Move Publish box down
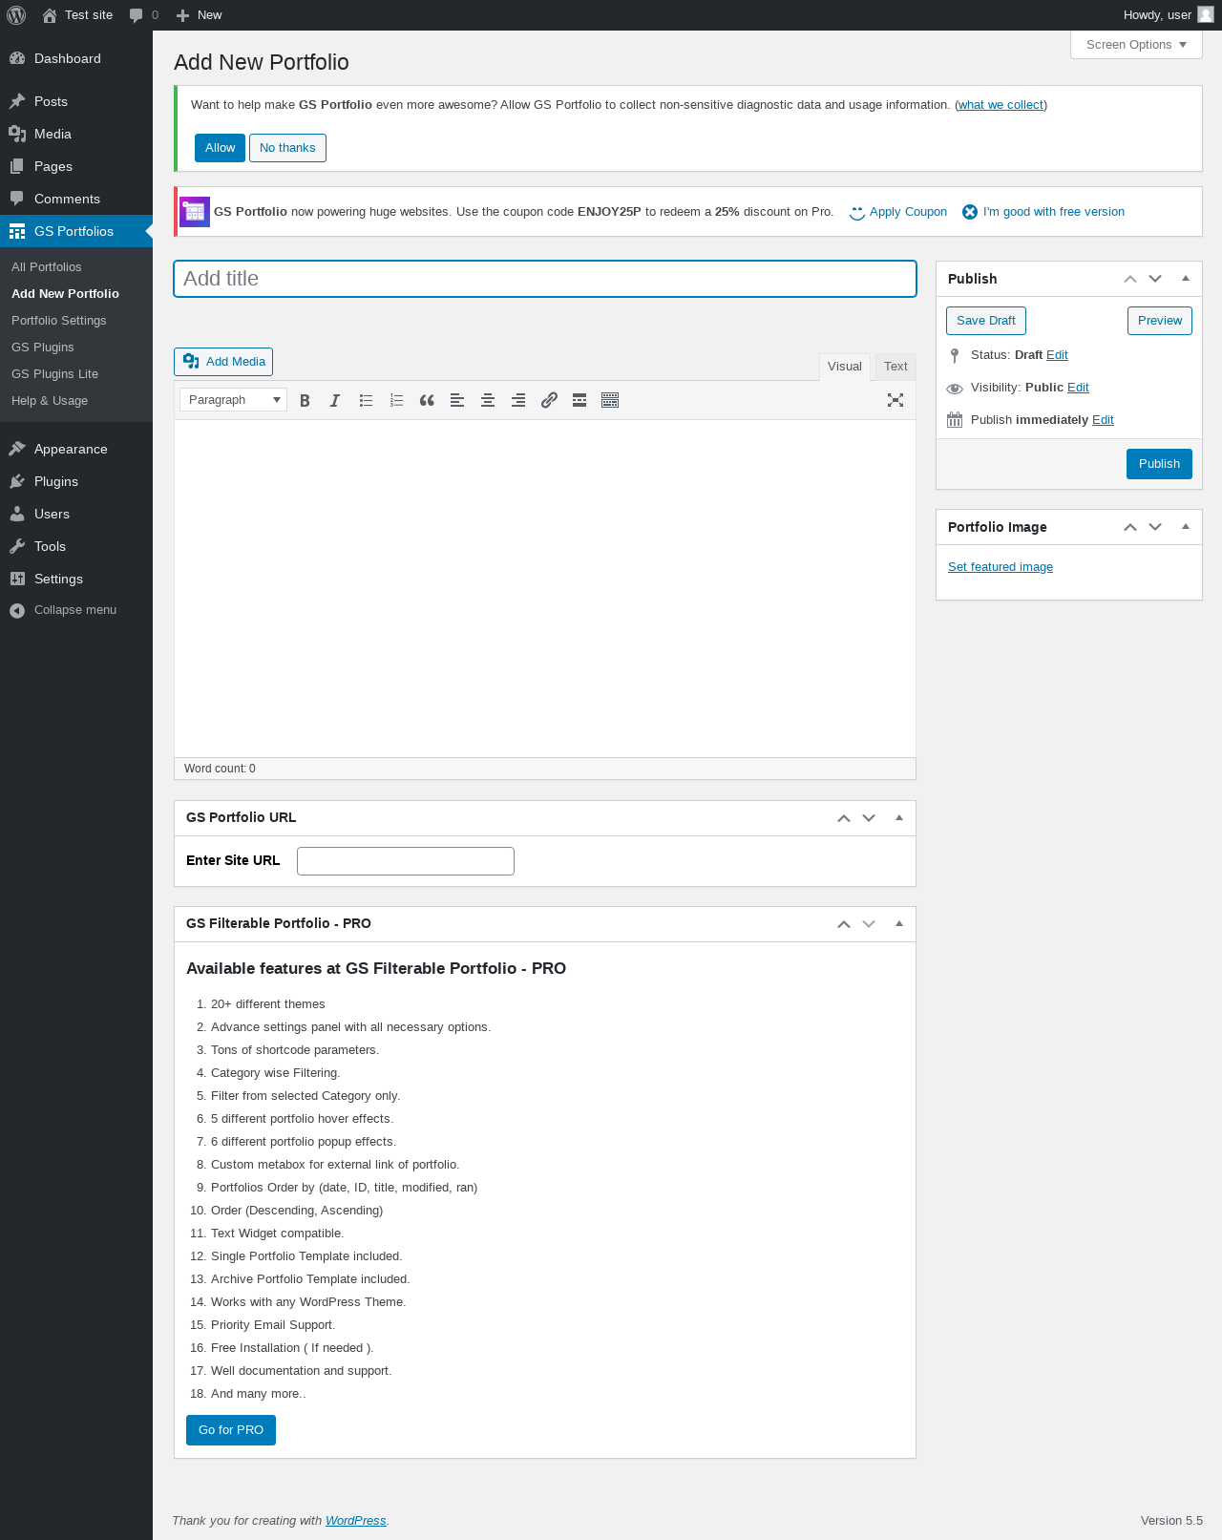 point(1155,279)
